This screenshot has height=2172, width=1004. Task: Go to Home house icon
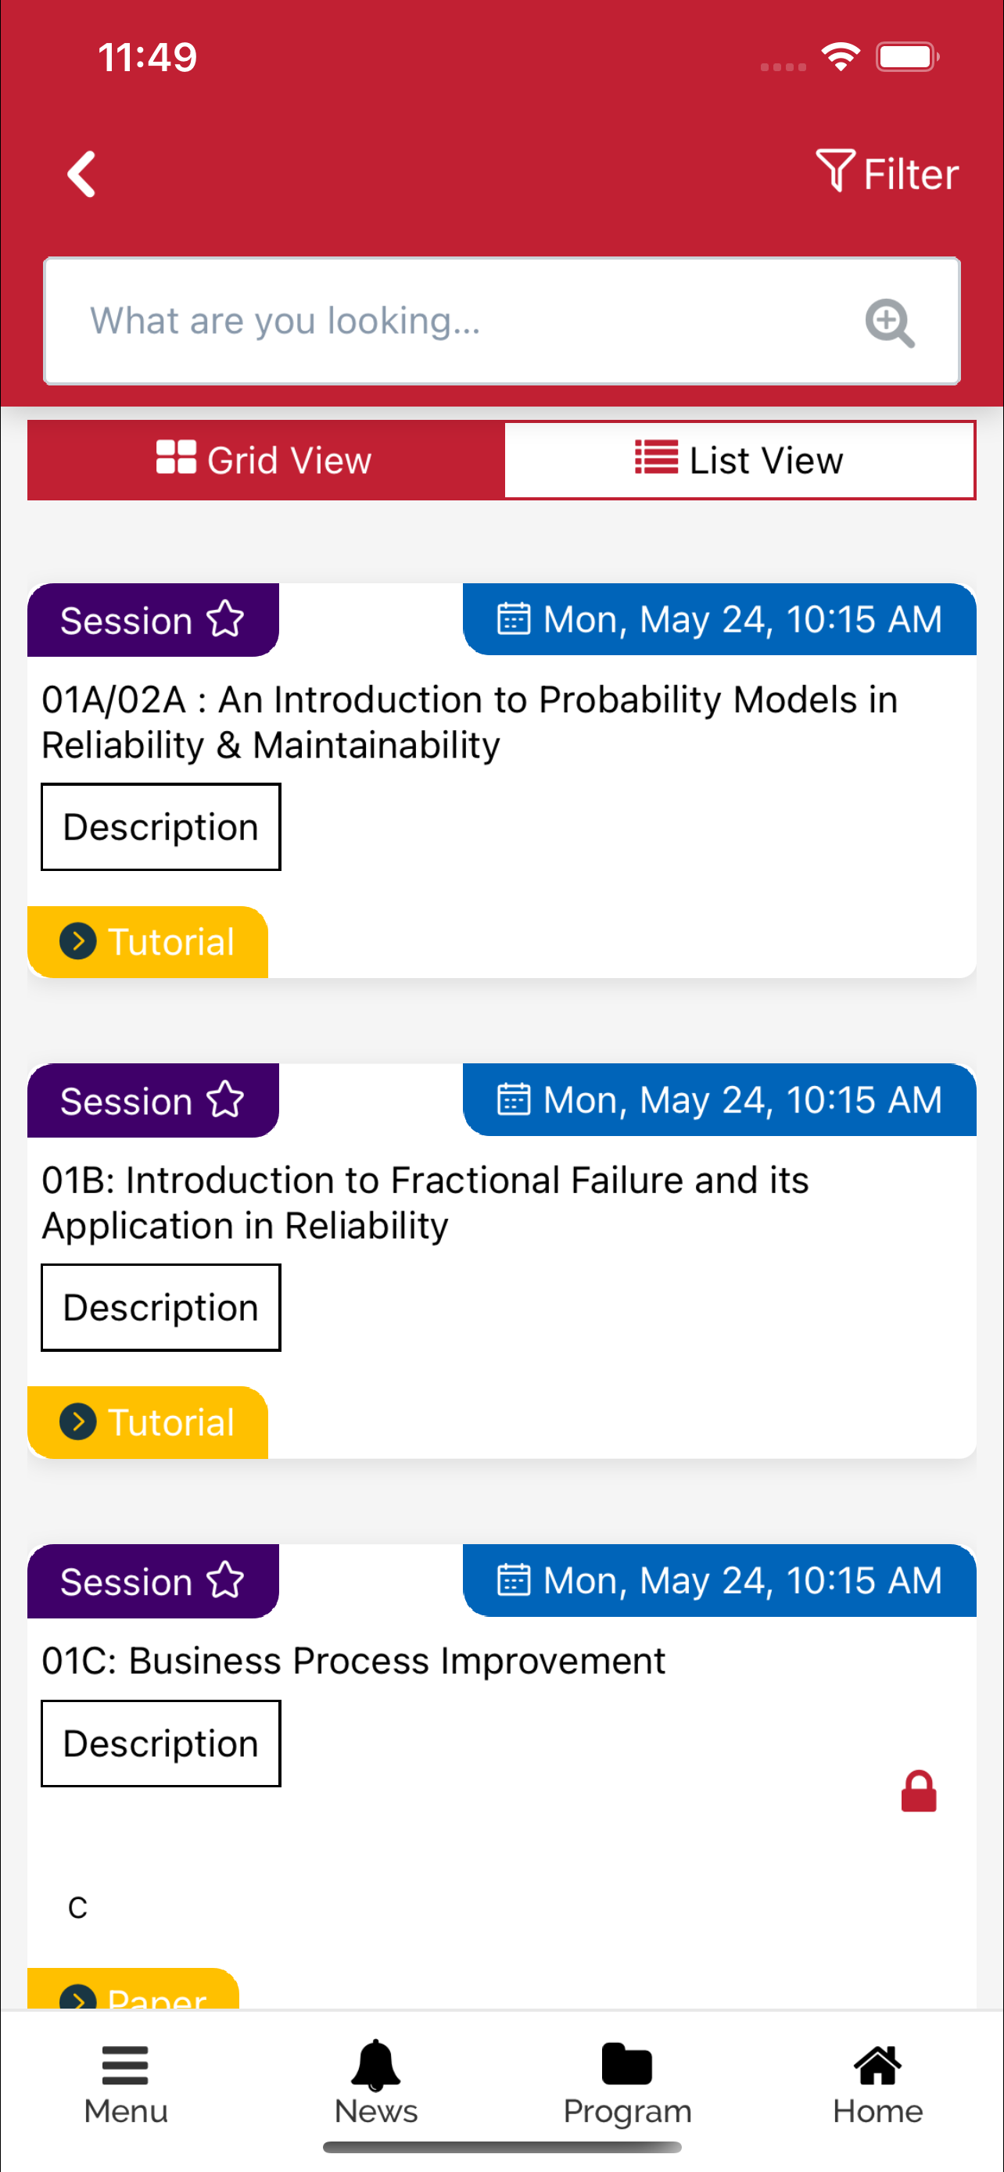point(877,2063)
